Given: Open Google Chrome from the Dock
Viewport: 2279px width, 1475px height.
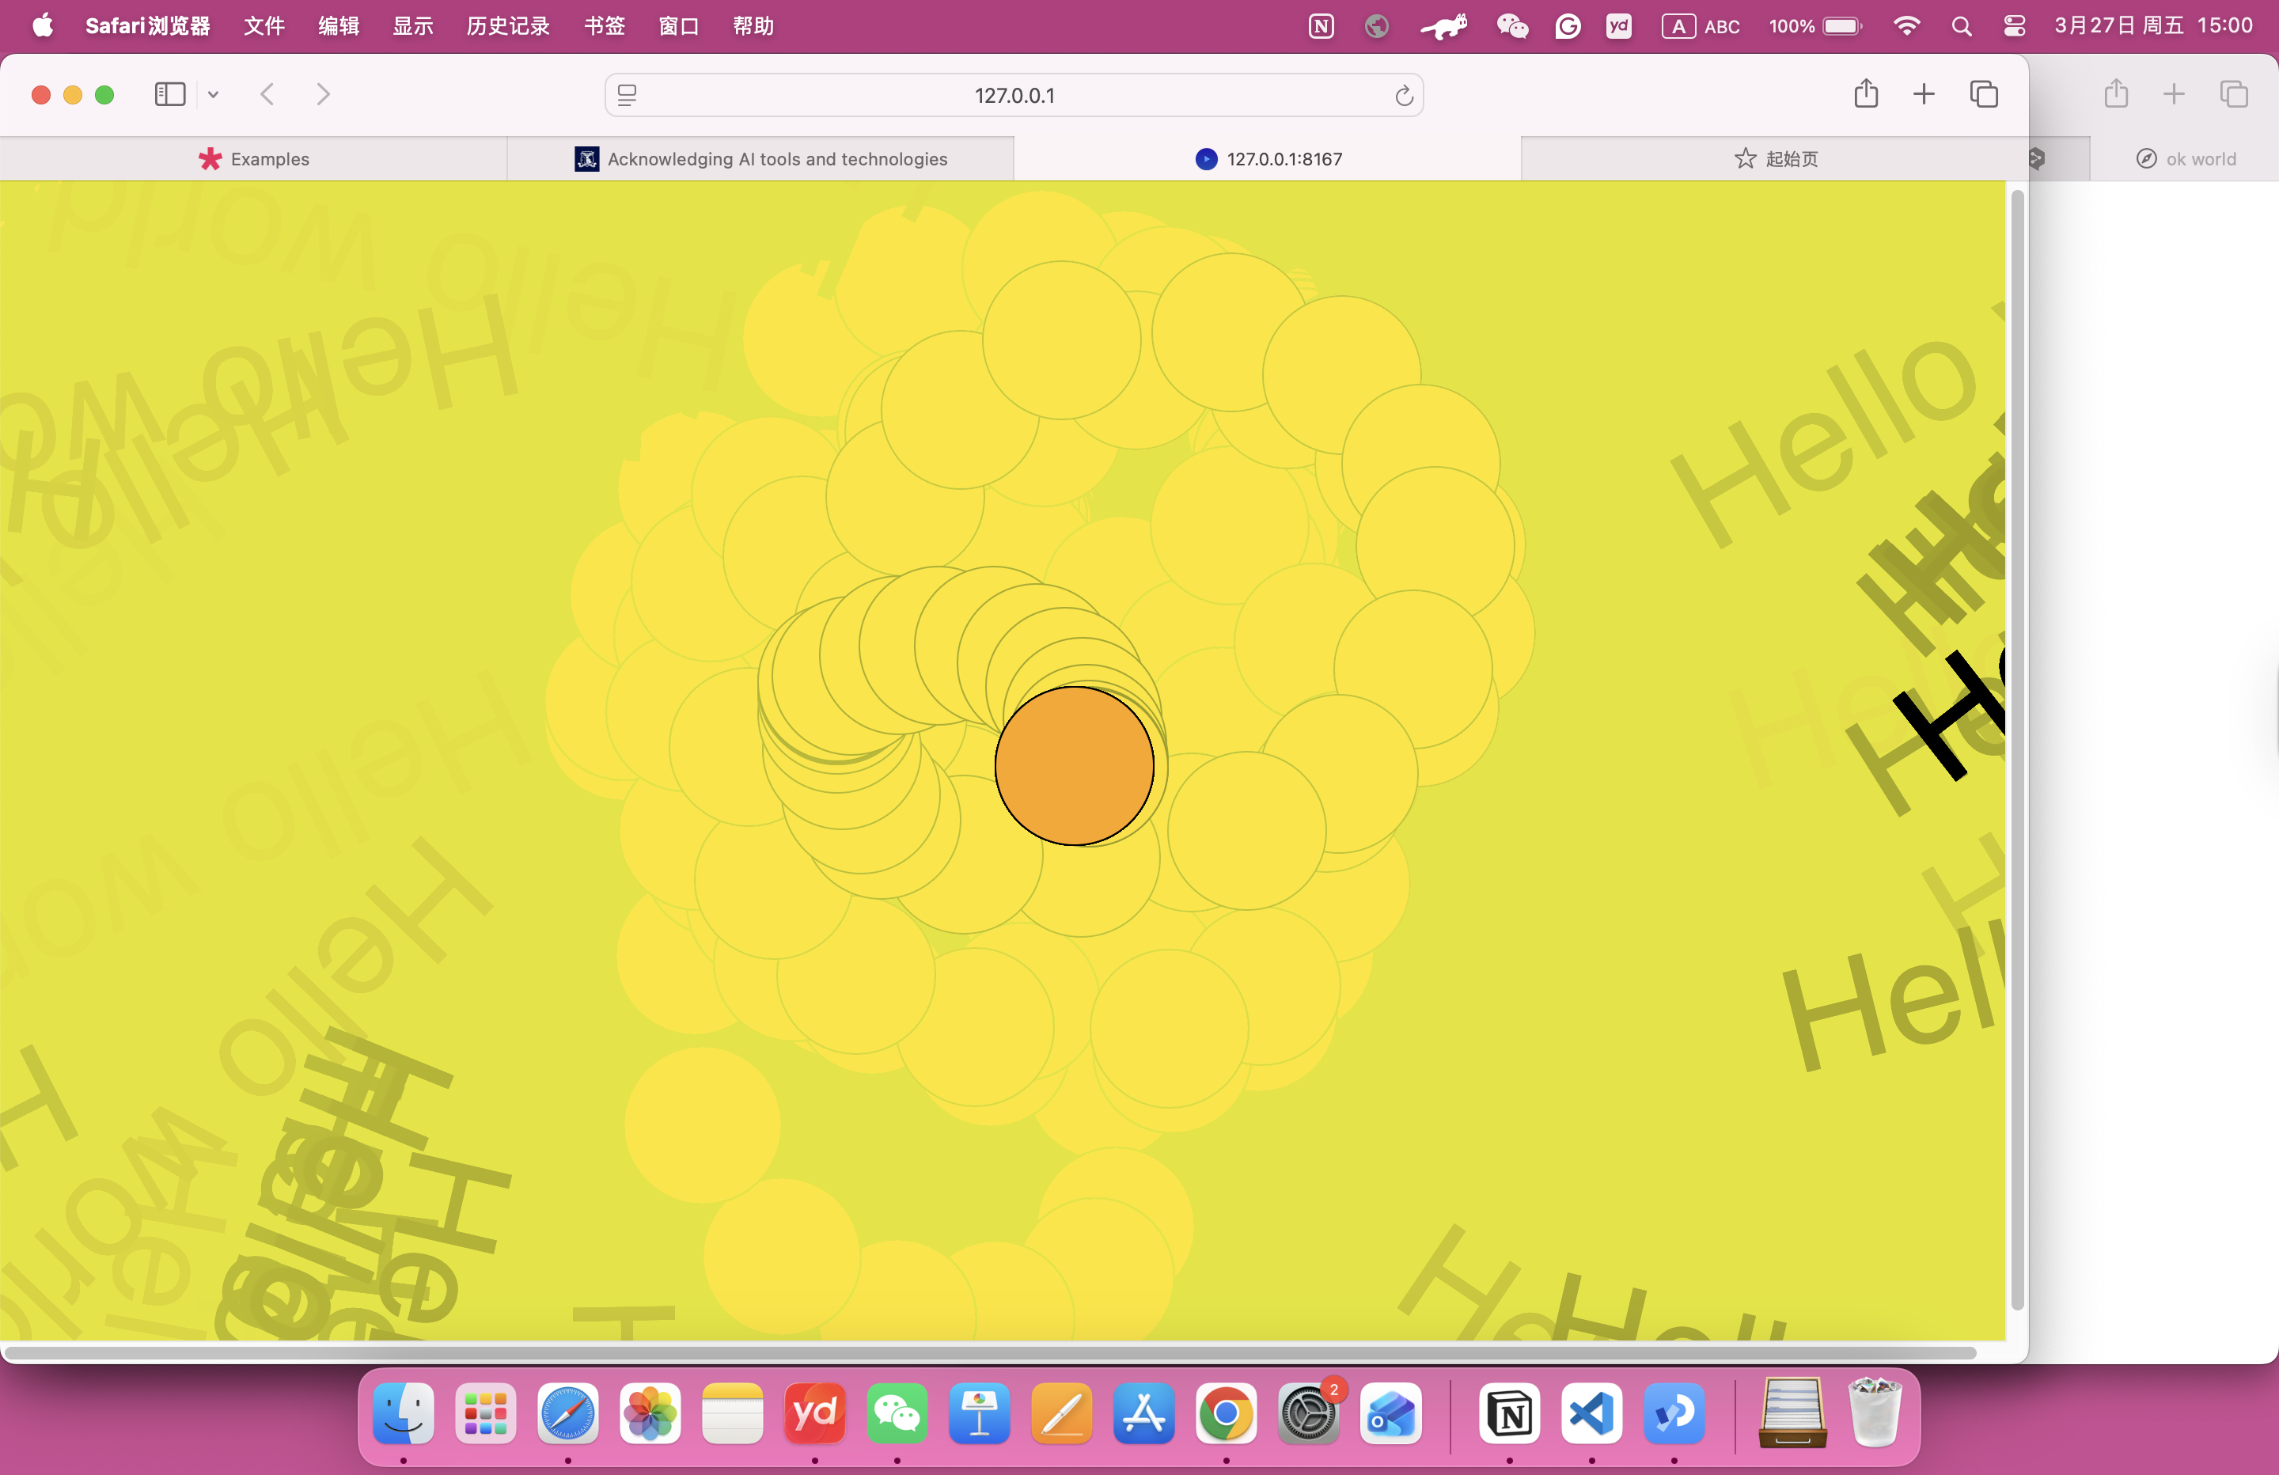Looking at the screenshot, I should click(1227, 1412).
